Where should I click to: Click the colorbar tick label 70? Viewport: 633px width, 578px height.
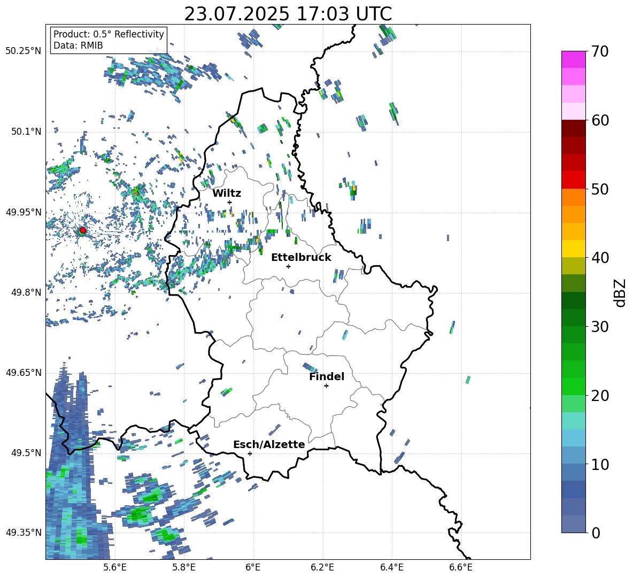[600, 51]
